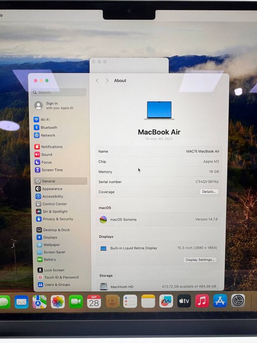Click the Name value MacBook Air
This screenshot has height=343, width=257.
pos(203,151)
